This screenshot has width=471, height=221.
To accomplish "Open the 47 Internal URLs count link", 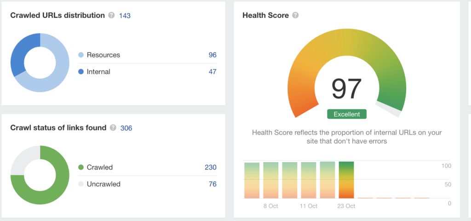I will pyautogui.click(x=212, y=71).
